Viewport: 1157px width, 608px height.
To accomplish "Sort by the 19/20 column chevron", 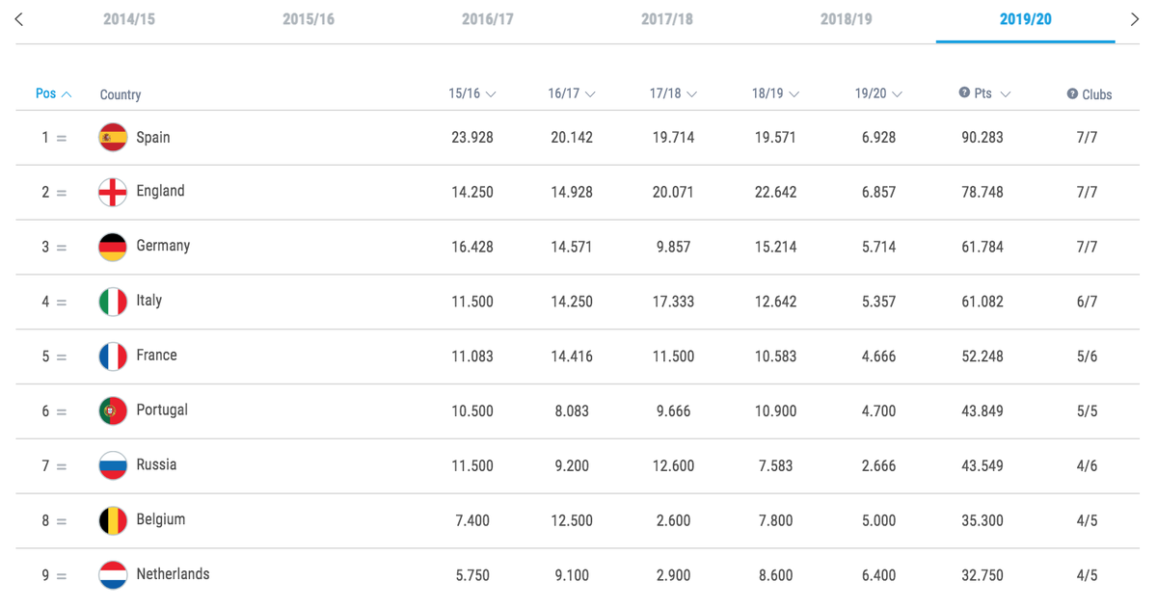I will click(898, 94).
